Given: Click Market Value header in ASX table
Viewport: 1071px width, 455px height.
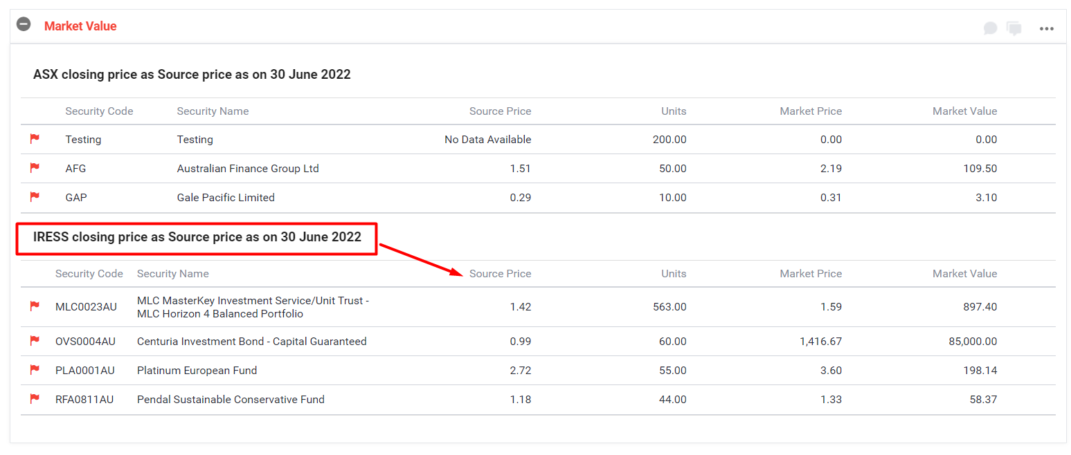Looking at the screenshot, I should pyautogui.click(x=964, y=111).
